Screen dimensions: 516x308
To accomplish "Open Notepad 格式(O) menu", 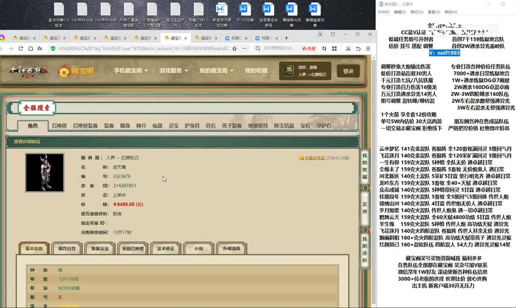I will tap(417, 12).
